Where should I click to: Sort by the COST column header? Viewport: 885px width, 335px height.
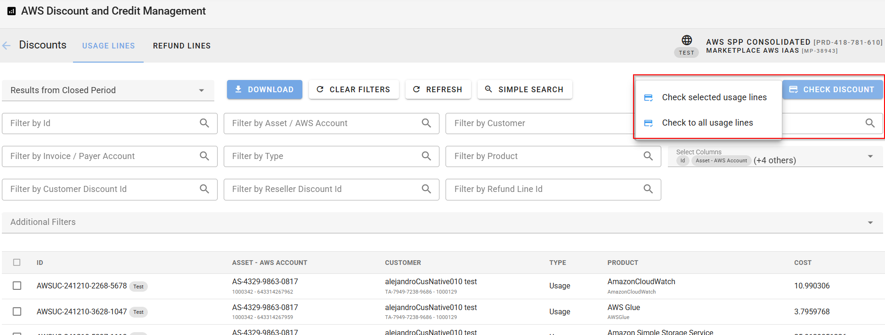[x=803, y=263]
